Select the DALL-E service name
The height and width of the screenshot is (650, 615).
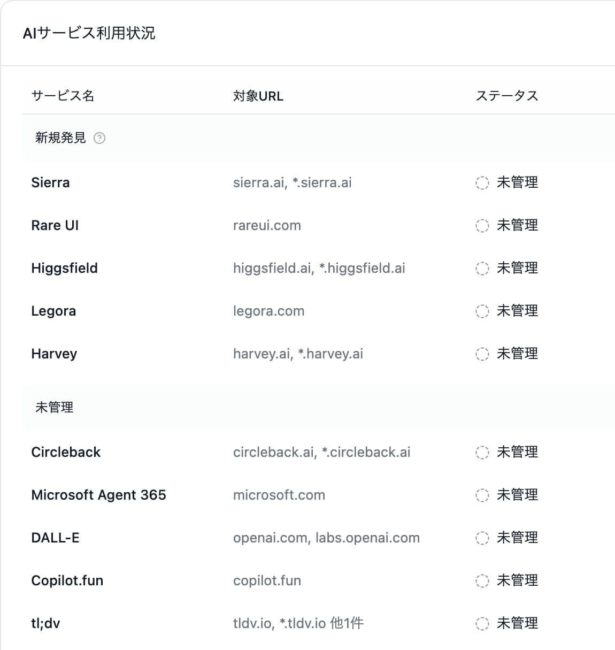[55, 538]
